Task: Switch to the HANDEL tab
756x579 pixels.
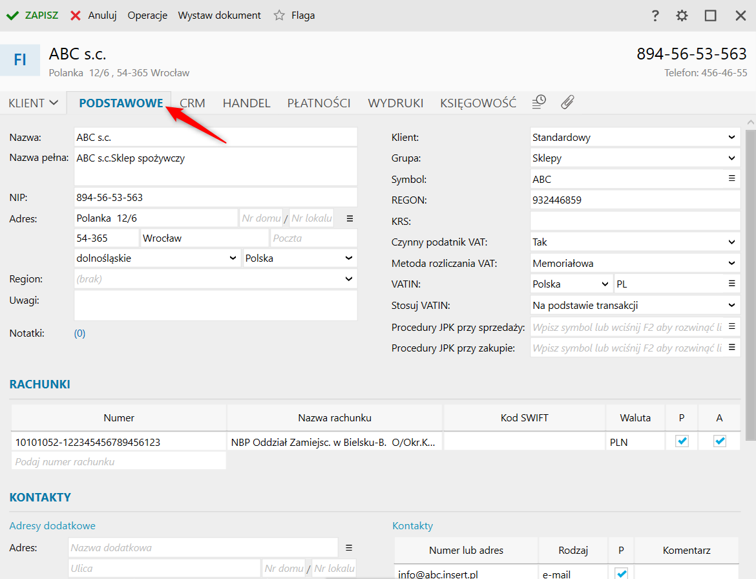Action: [x=246, y=103]
